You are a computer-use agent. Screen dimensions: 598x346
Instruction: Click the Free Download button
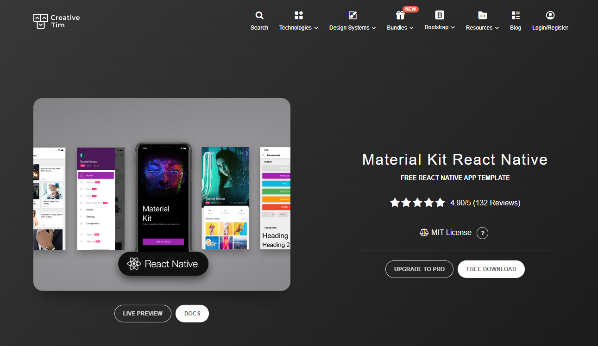click(x=491, y=269)
